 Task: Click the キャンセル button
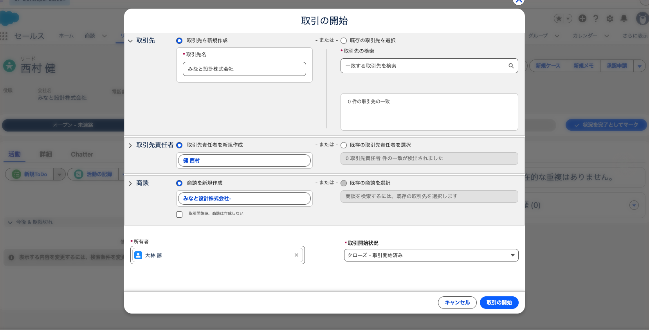pos(457,303)
